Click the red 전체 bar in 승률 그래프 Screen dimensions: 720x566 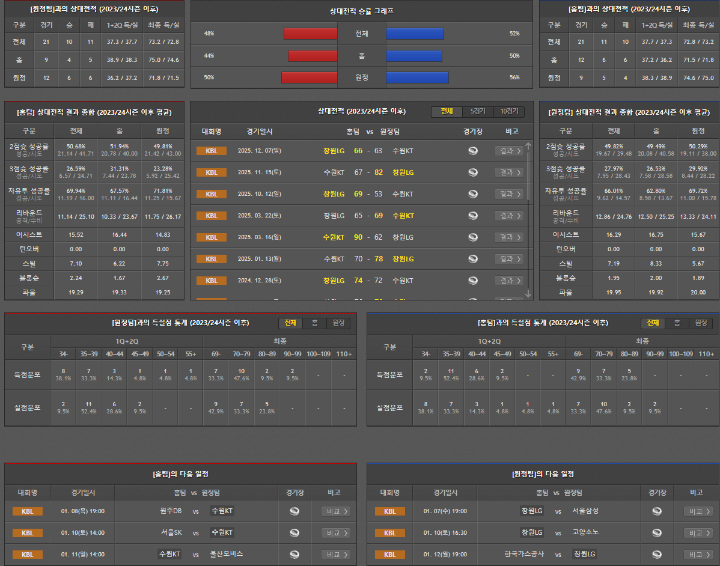point(311,34)
